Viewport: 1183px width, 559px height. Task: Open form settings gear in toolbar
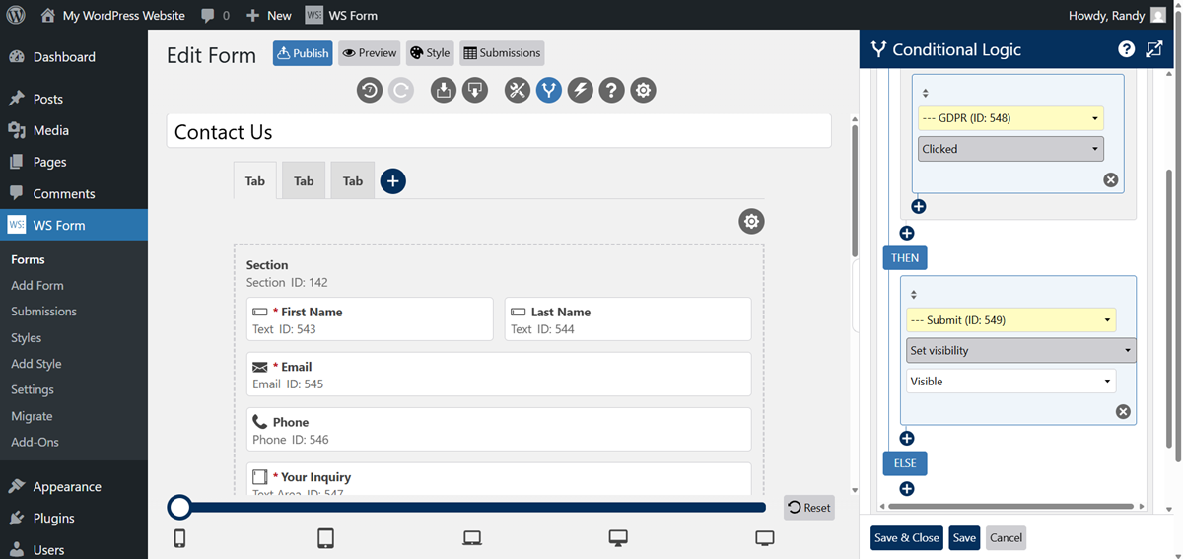[644, 91]
